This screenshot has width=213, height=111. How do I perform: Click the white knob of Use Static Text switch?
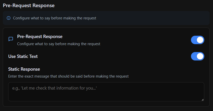coord(200,56)
